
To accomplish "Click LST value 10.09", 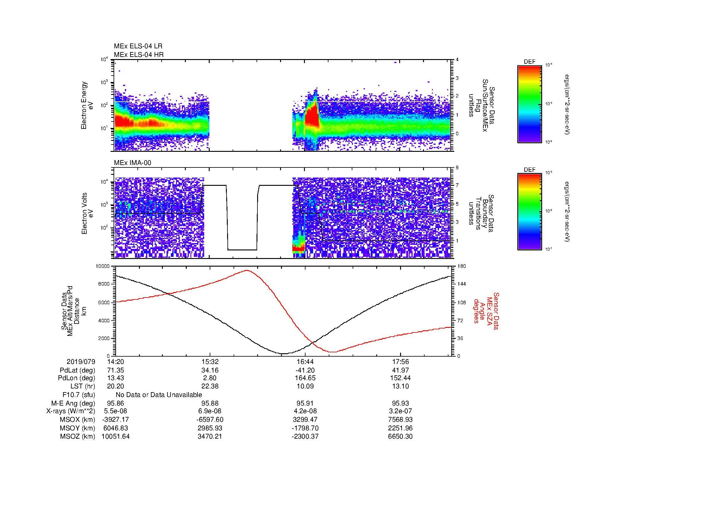I will coord(305,386).
